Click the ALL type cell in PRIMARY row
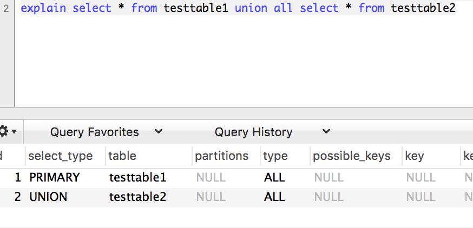 pos(274,177)
